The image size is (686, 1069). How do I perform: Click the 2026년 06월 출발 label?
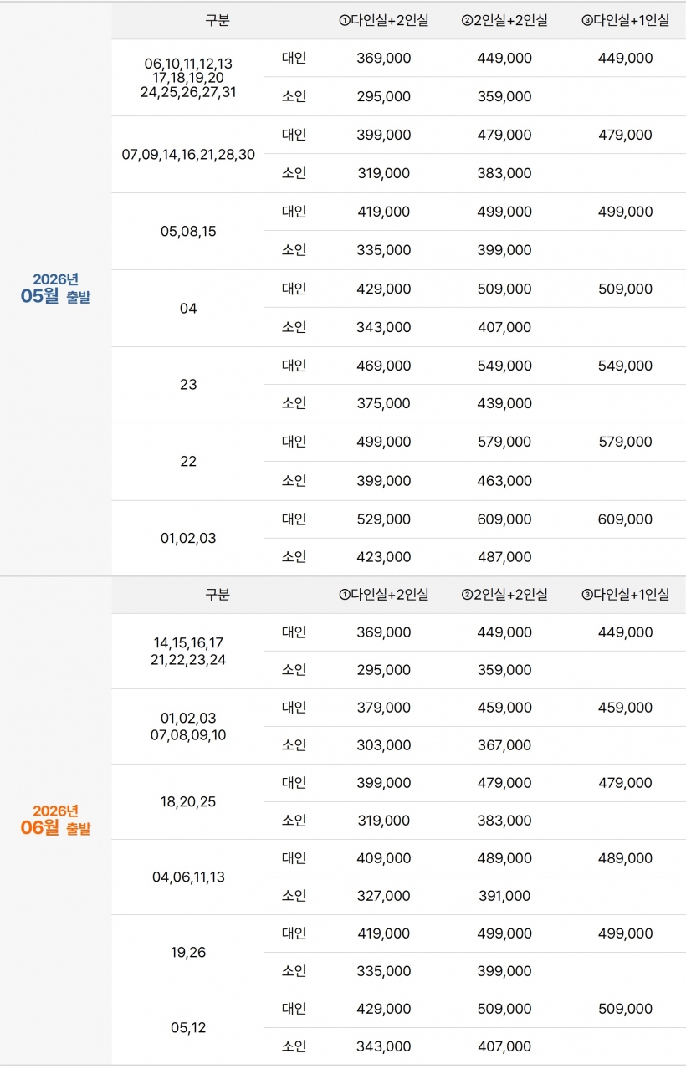[55, 820]
